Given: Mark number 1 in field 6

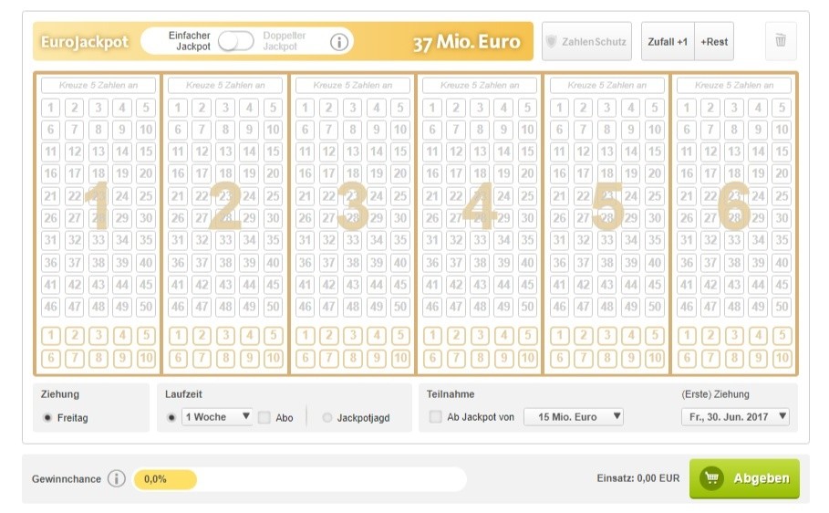Looking at the screenshot, I should (x=686, y=108).
